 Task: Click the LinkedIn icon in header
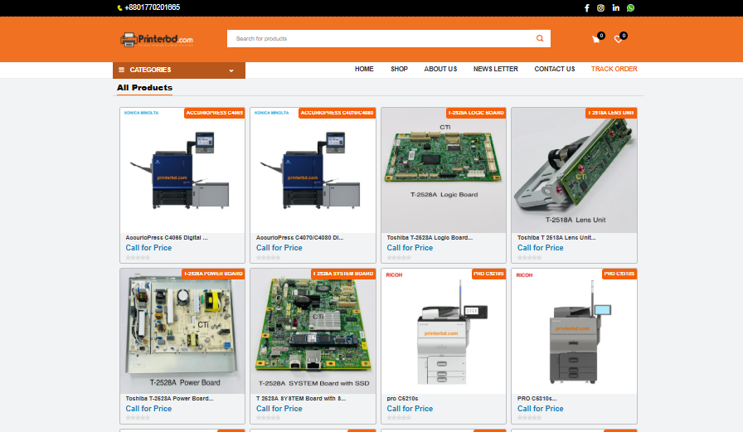coord(616,7)
